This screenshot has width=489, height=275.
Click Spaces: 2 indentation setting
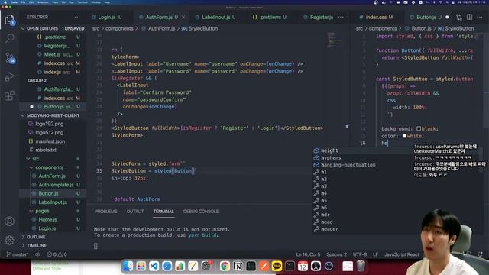(x=336, y=254)
